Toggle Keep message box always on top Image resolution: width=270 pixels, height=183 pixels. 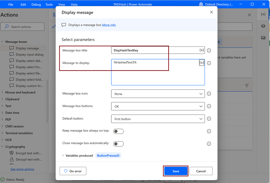(x=118, y=131)
